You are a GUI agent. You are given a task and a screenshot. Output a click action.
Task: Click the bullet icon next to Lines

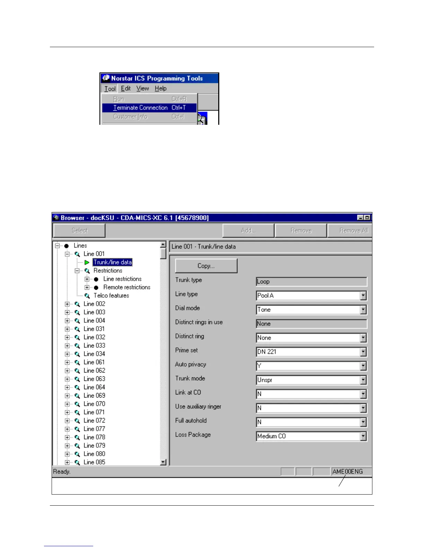[x=67, y=246]
